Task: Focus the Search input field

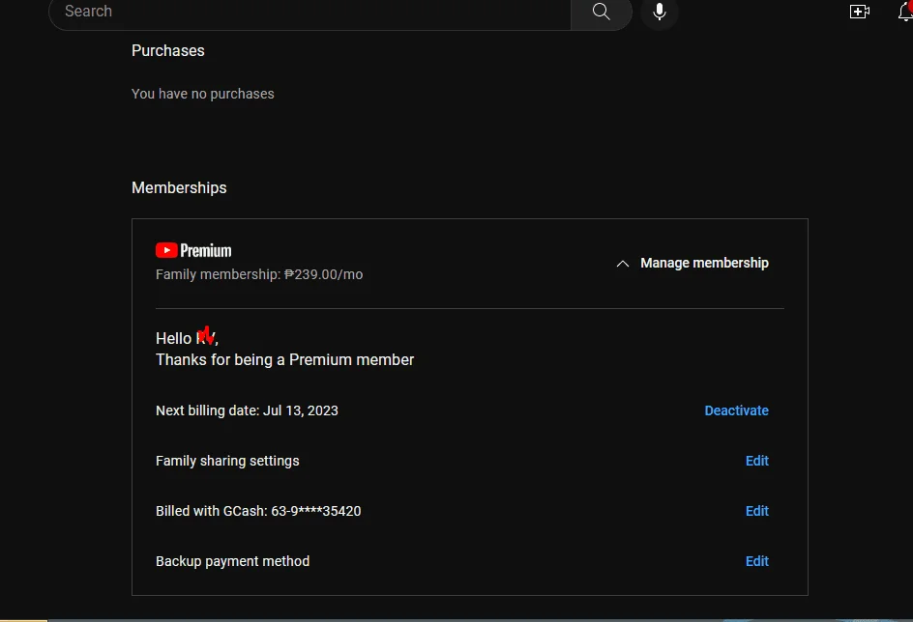Action: pos(309,12)
